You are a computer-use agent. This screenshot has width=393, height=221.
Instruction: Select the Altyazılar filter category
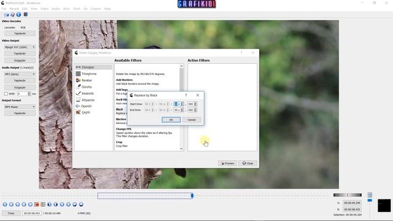click(x=93, y=99)
